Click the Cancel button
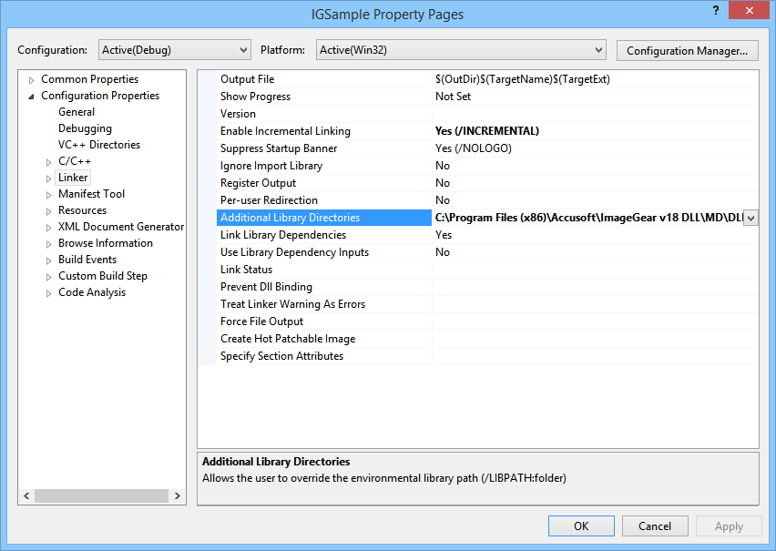 tap(655, 526)
